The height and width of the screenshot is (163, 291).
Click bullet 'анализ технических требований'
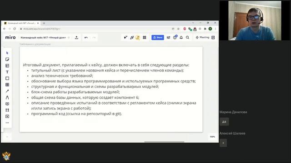pyautogui.click(x=62, y=76)
